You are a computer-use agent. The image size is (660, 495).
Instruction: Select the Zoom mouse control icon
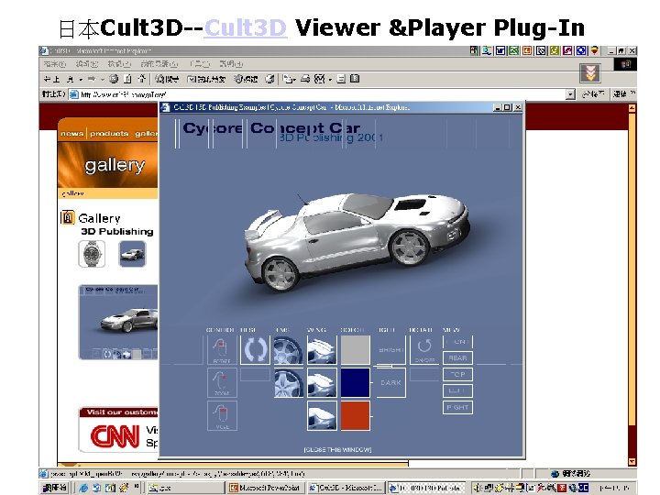coord(222,382)
